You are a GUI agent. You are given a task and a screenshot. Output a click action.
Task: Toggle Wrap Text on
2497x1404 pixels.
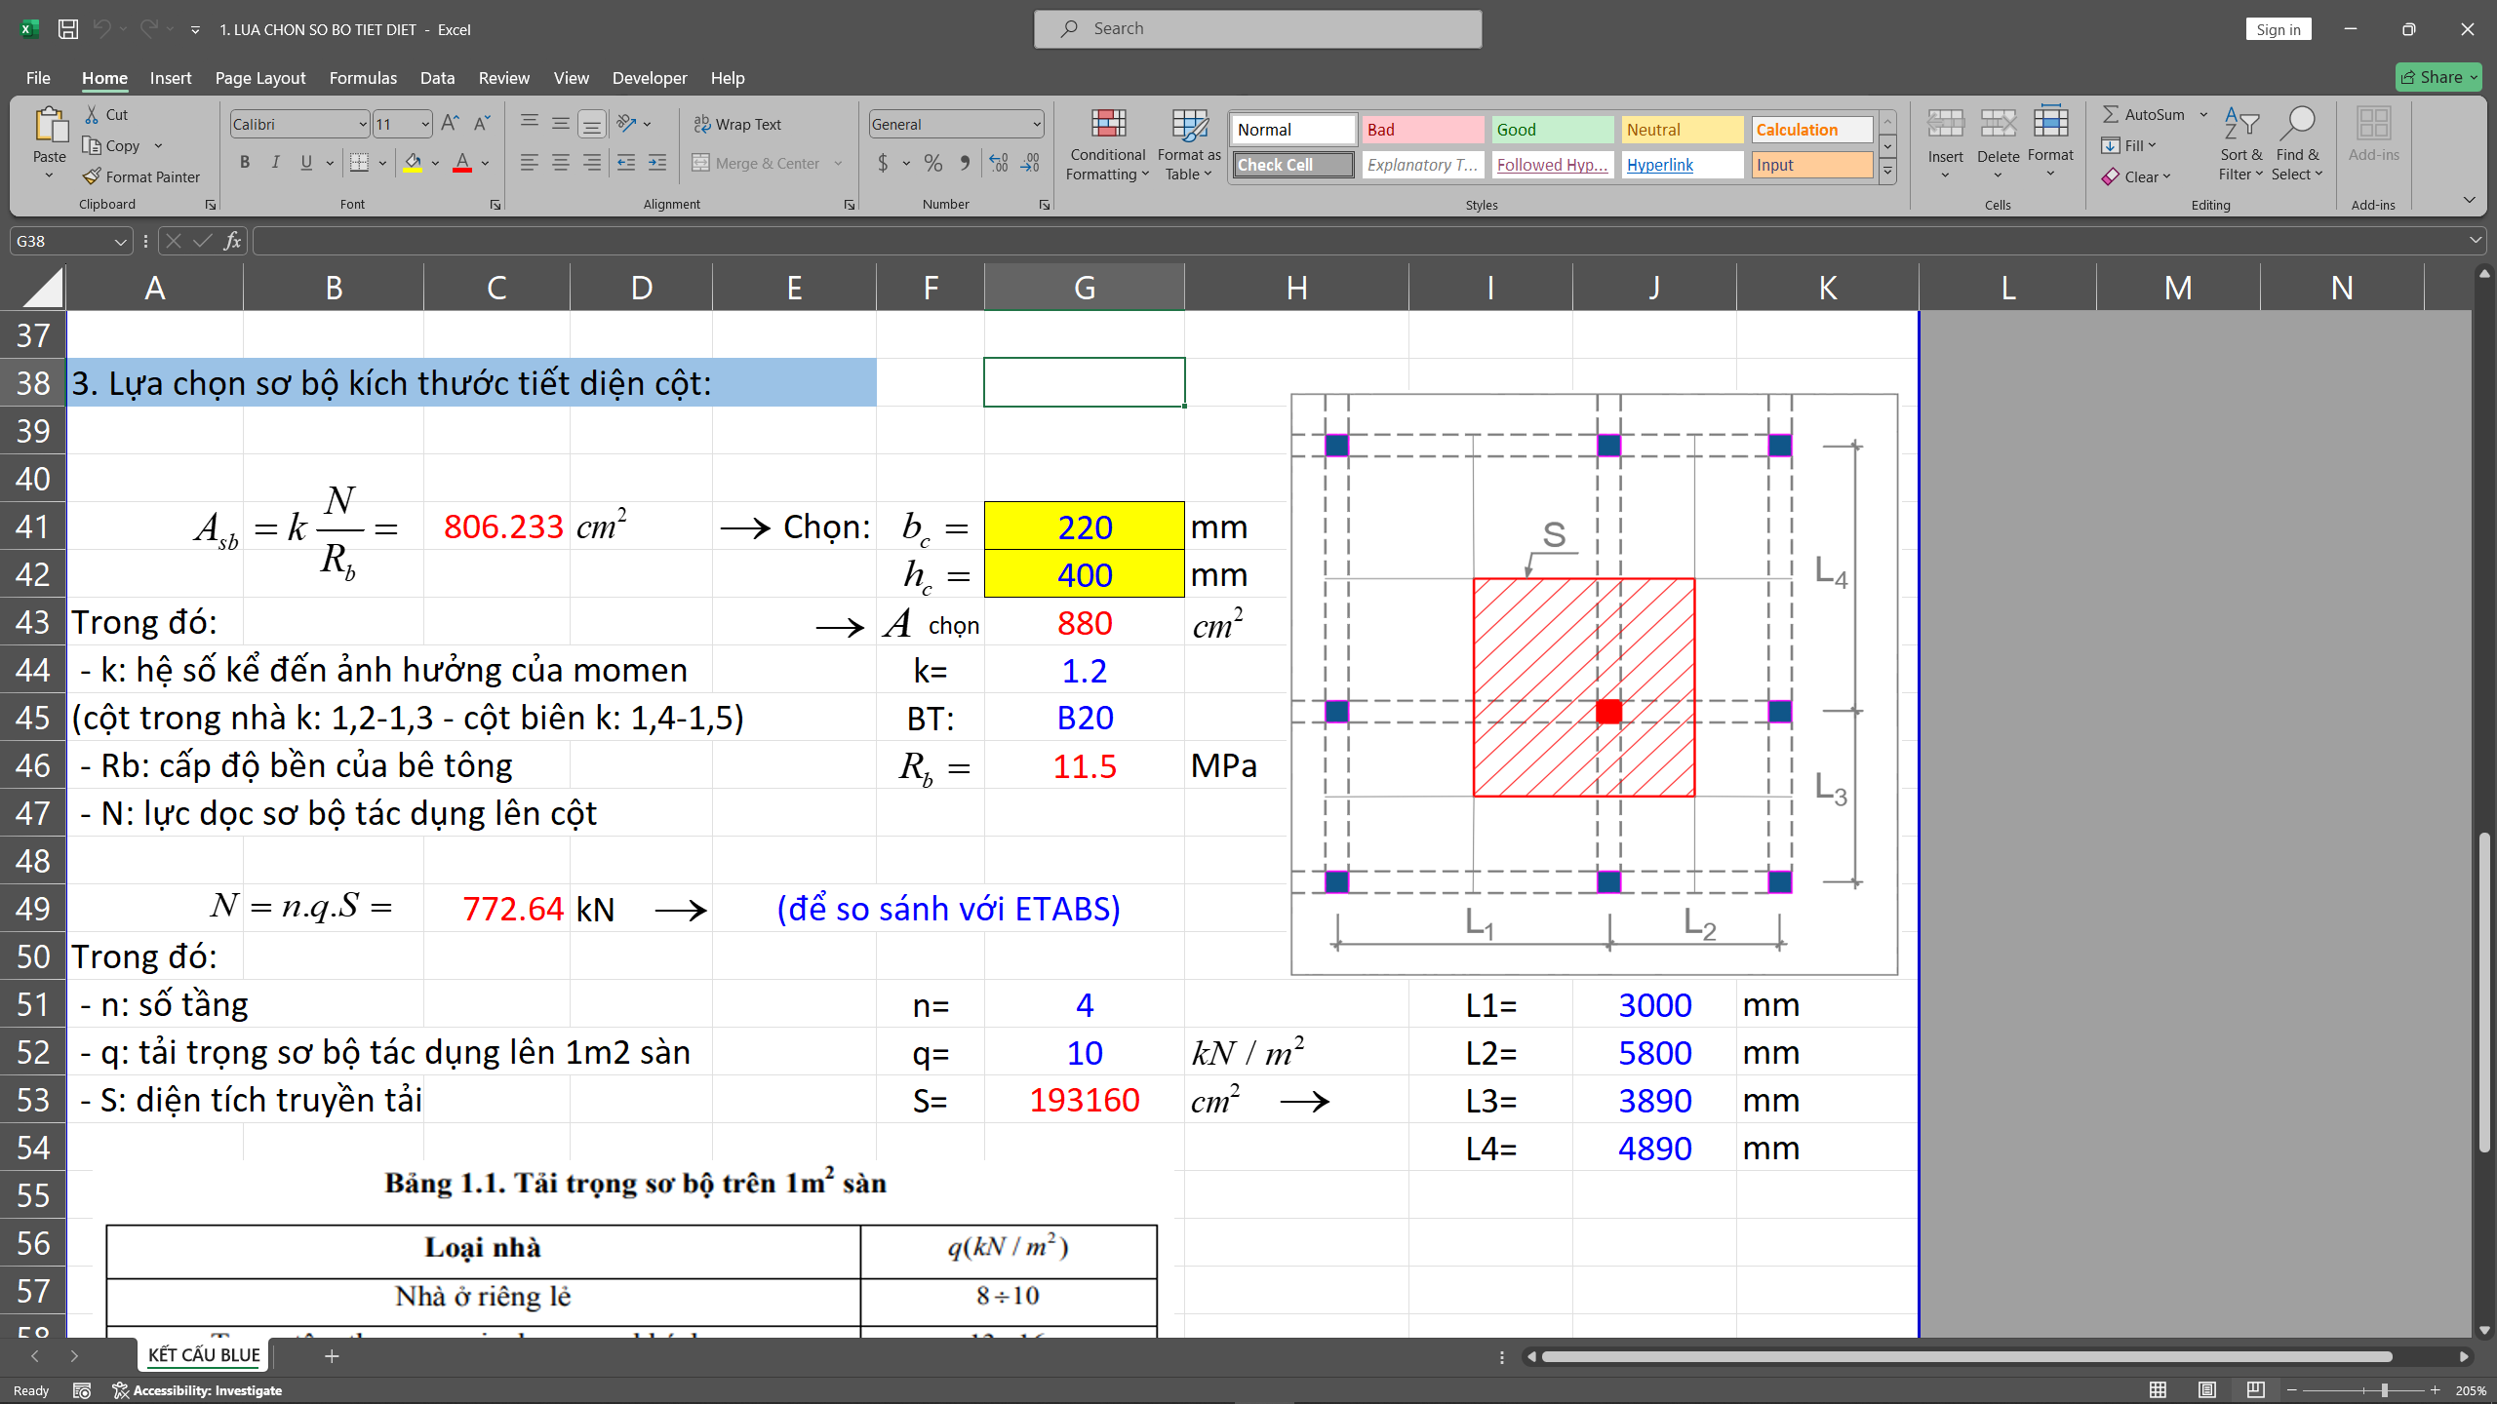737,124
